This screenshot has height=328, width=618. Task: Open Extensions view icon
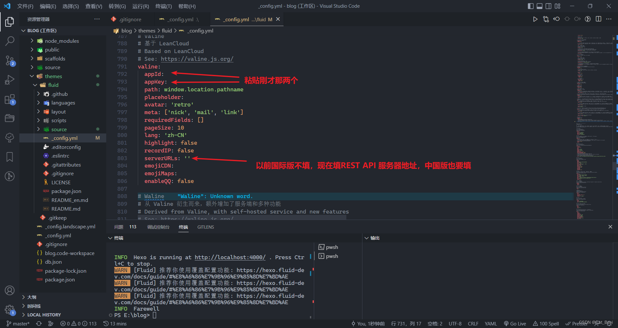(x=10, y=99)
